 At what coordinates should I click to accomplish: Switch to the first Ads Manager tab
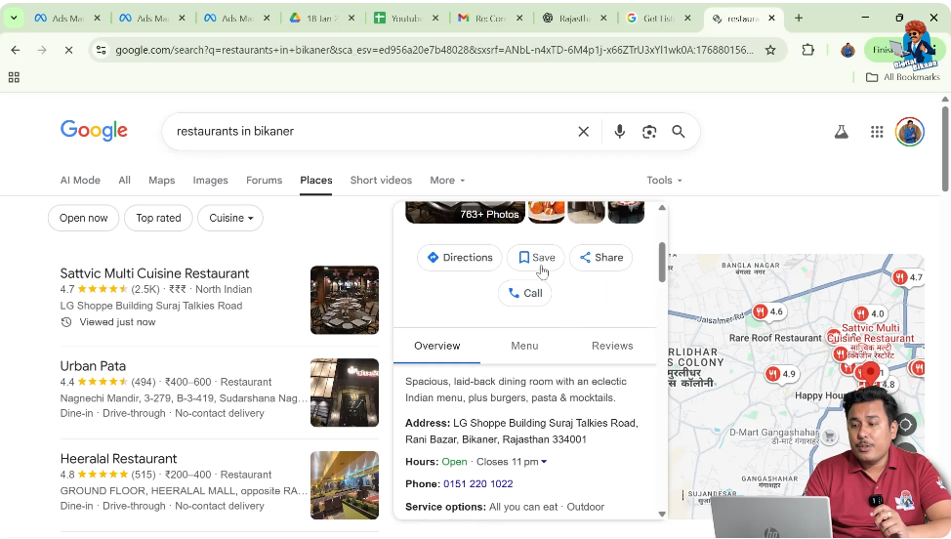[67, 19]
